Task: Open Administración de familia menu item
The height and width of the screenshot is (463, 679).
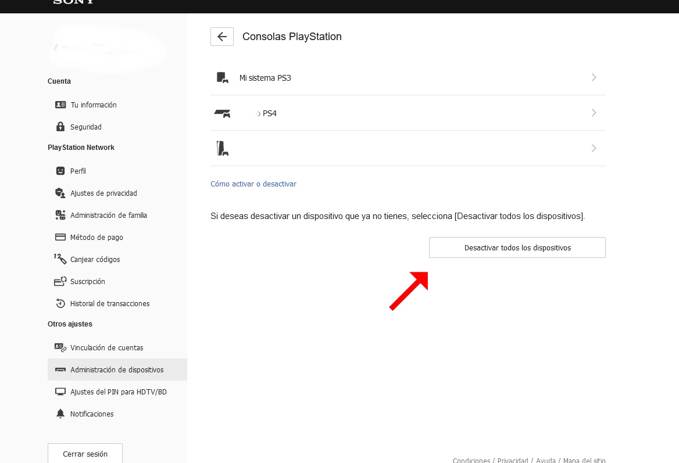Action: tap(108, 215)
